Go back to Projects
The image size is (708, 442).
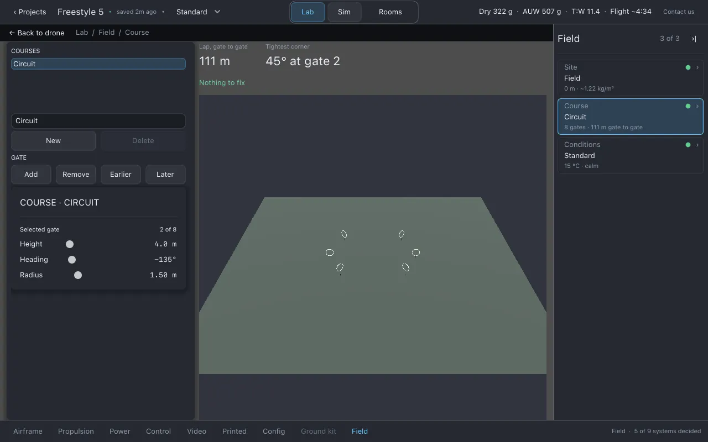30,12
